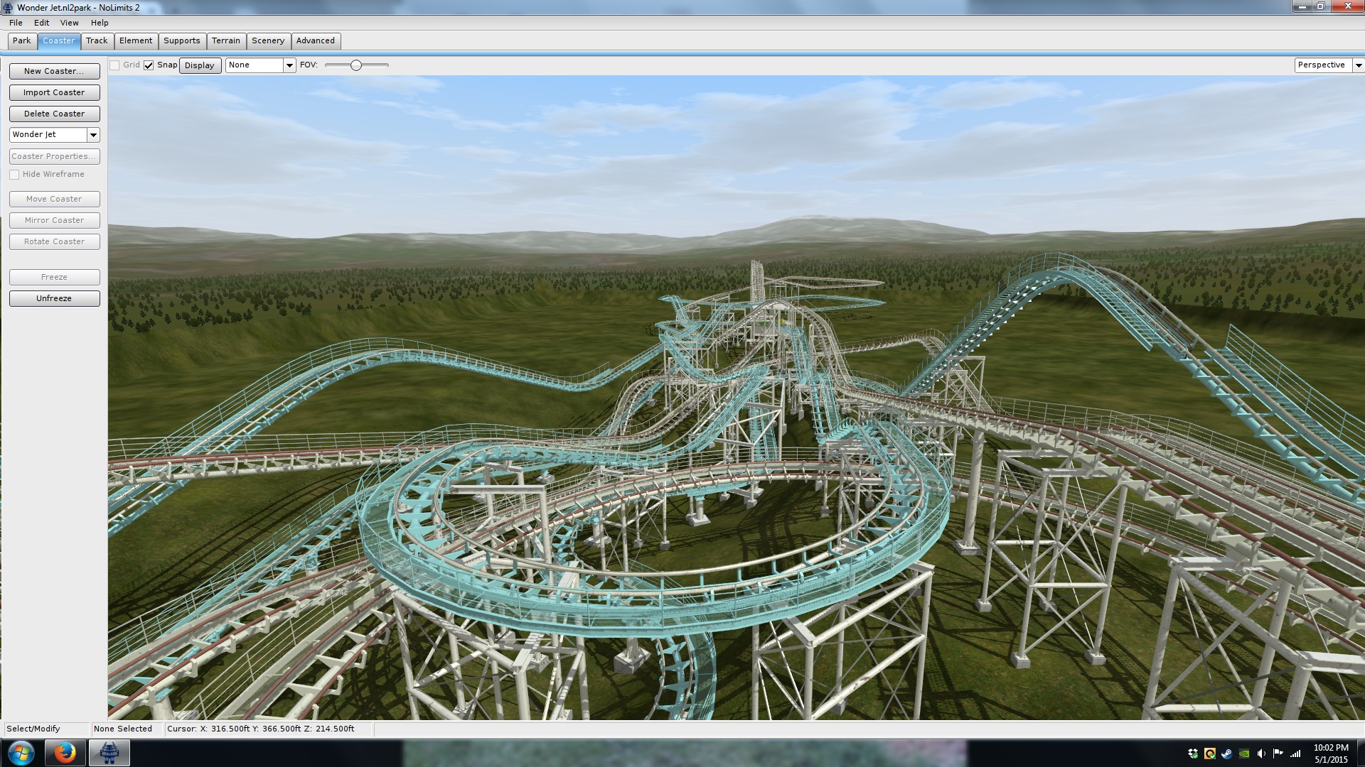Viewport: 1365px width, 767px height.
Task: Open the None dropdown beside Display
Action: (289, 65)
